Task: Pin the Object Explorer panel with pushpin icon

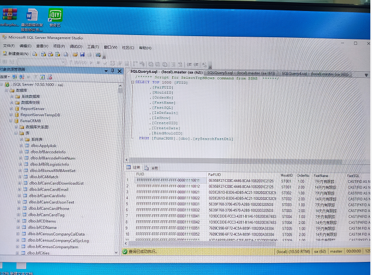Action: pyautogui.click(x=112, y=70)
